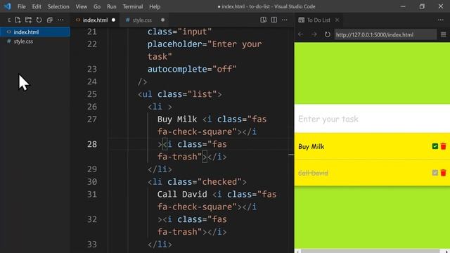This screenshot has width=450, height=253.
Task: Open editor more actions menu
Action: pos(284,20)
